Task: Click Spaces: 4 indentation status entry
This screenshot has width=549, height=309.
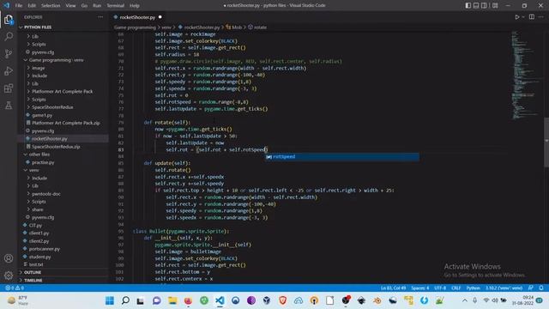Action: [419, 288]
